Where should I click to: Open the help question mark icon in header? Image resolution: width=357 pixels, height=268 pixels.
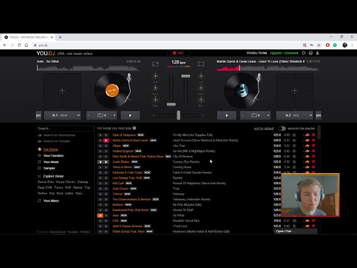tap(311, 53)
